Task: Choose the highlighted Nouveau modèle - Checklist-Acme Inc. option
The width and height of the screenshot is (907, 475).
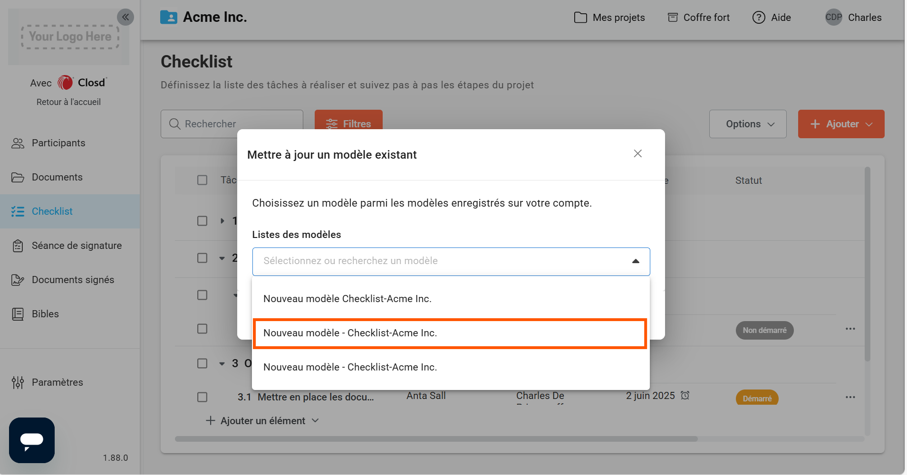Action: [450, 333]
